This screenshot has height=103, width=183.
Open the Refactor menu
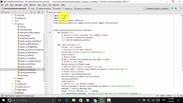(x=33, y=5)
